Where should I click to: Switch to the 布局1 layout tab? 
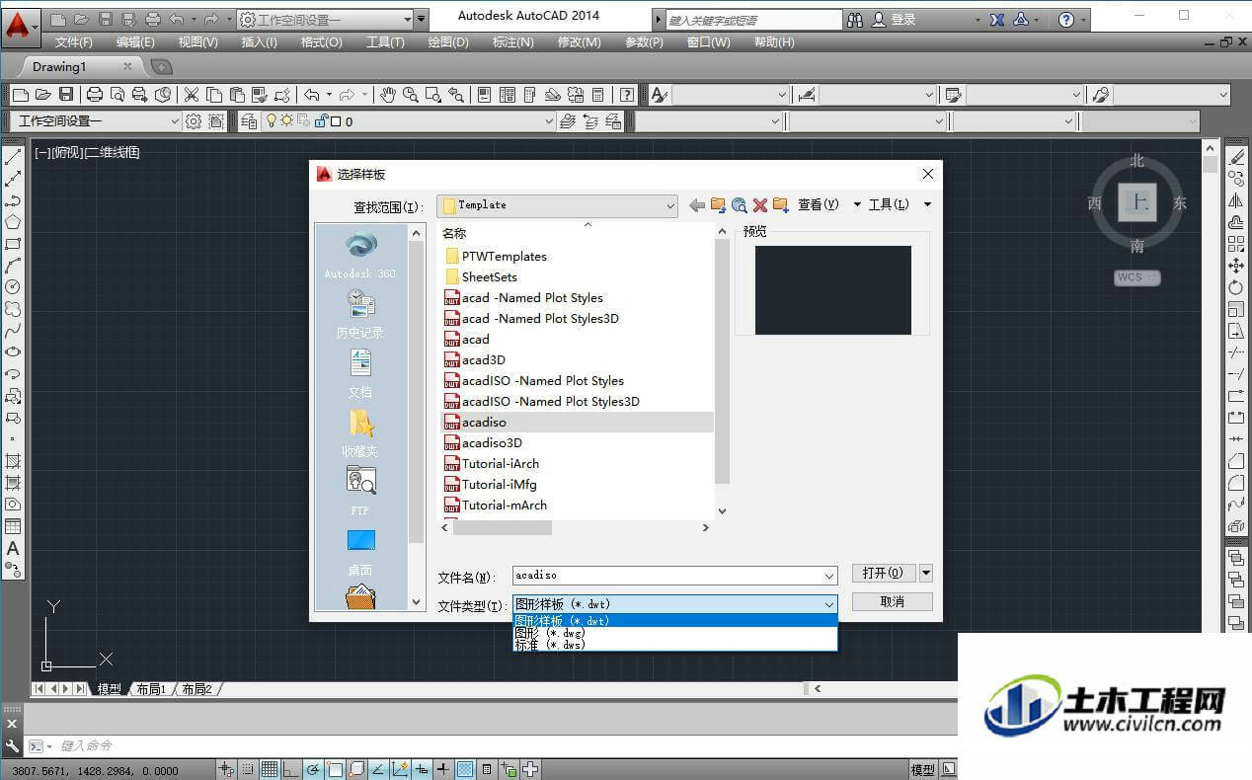pyautogui.click(x=151, y=689)
